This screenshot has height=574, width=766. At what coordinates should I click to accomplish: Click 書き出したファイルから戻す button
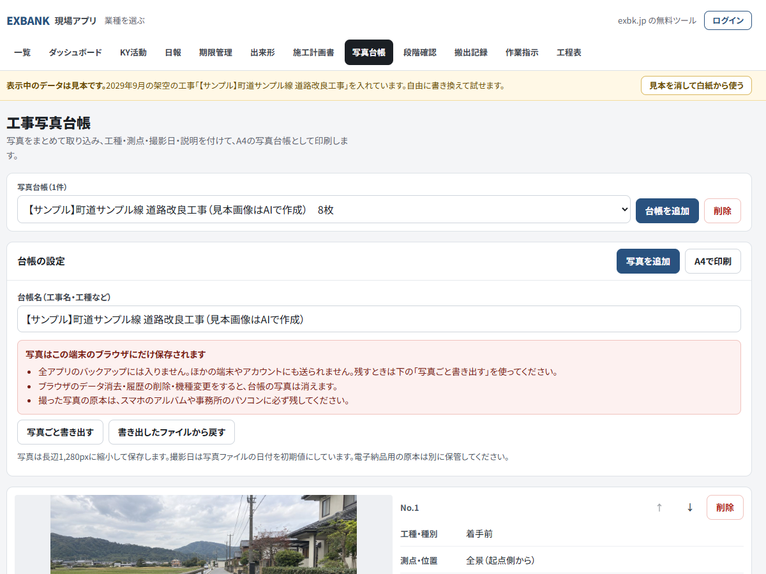(172, 432)
